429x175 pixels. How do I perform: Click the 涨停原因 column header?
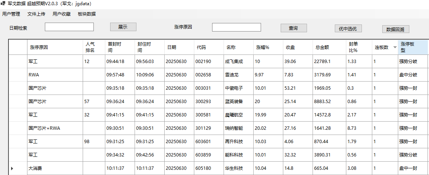[x=55, y=47]
